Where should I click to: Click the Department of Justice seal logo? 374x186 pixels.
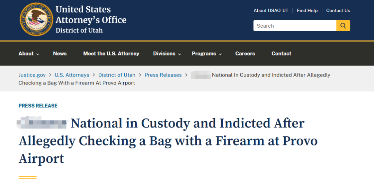36,19
